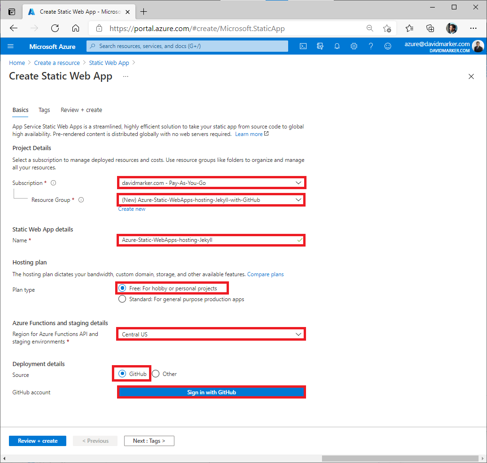The height and width of the screenshot is (463, 487).
Task: Click the site lock icon in address bar
Action: tap(99, 28)
